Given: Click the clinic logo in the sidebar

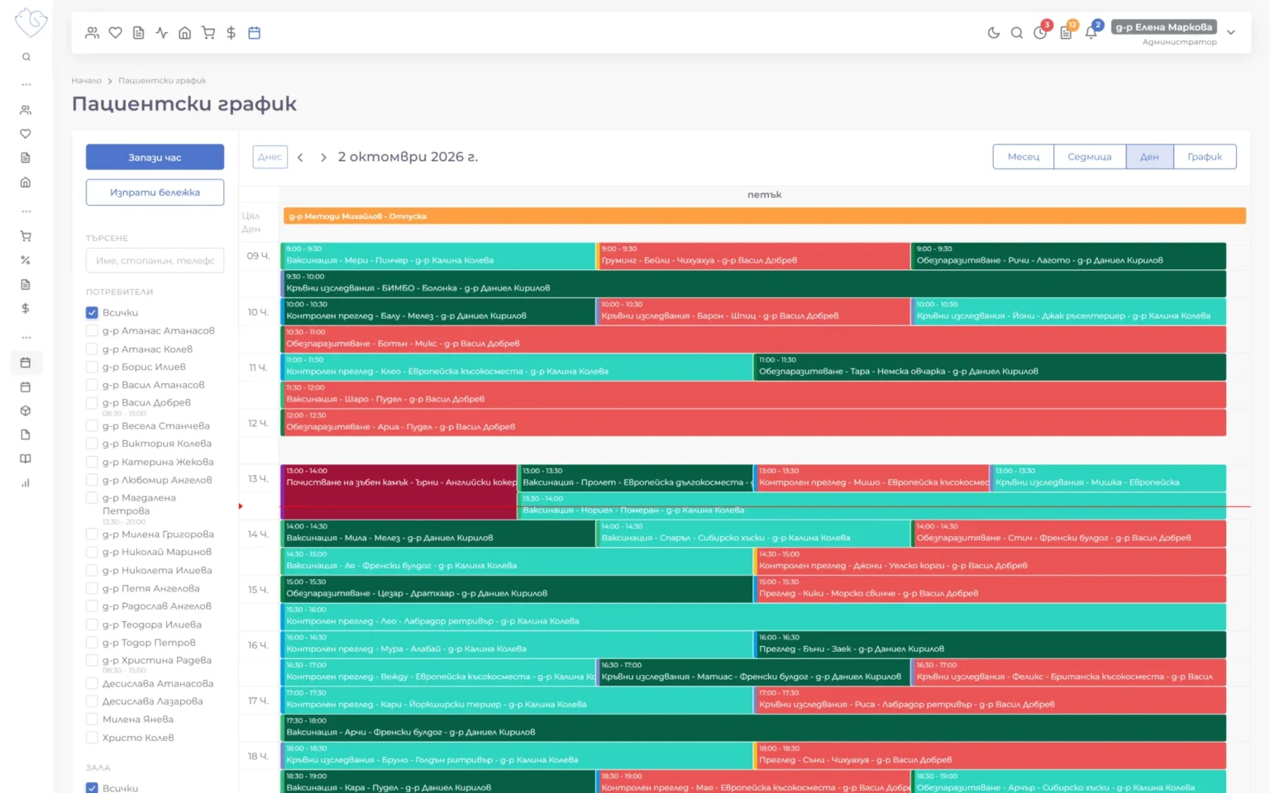Looking at the screenshot, I should (31, 22).
